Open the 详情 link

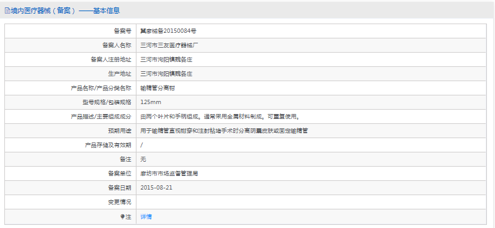(x=146, y=217)
